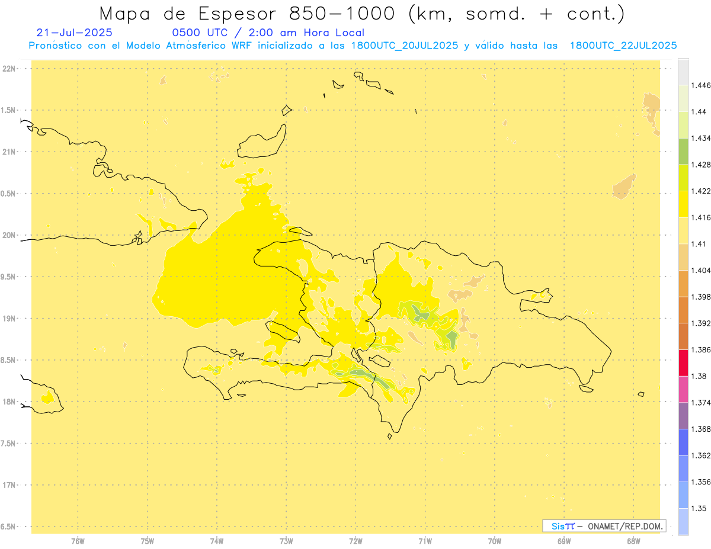Click the '17N' latitude axis label
711x549 pixels.
(10, 485)
